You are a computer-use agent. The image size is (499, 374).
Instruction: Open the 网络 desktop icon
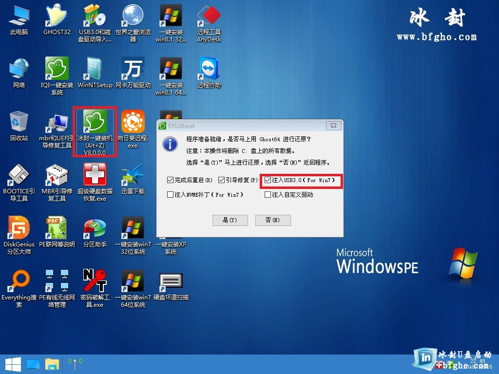click(x=19, y=73)
